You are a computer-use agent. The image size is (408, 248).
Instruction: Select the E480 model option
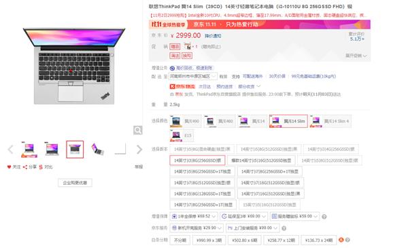(220, 121)
